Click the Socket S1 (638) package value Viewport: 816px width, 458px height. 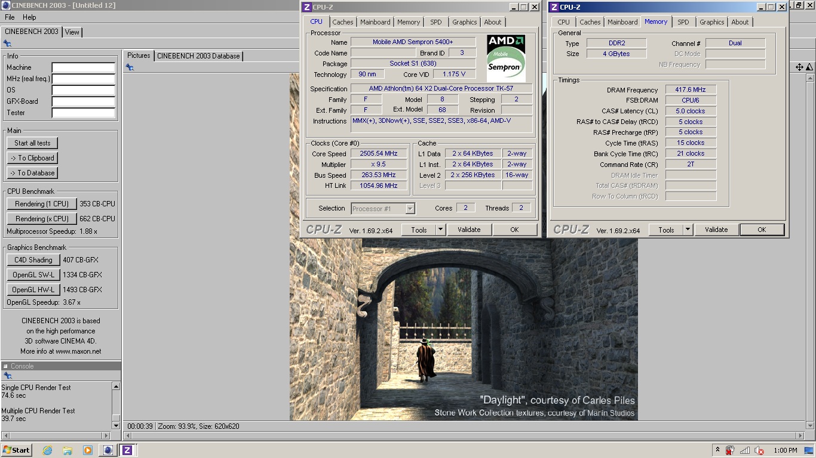[413, 63]
